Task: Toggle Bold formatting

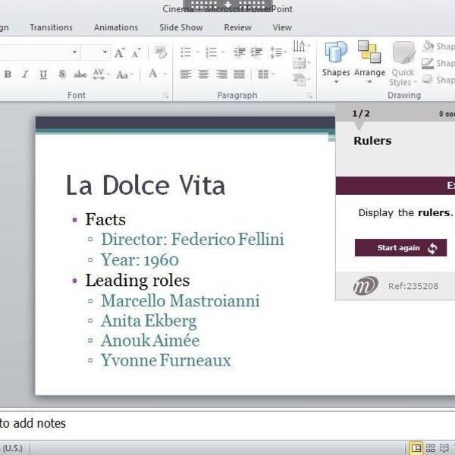Action: [x=8, y=74]
